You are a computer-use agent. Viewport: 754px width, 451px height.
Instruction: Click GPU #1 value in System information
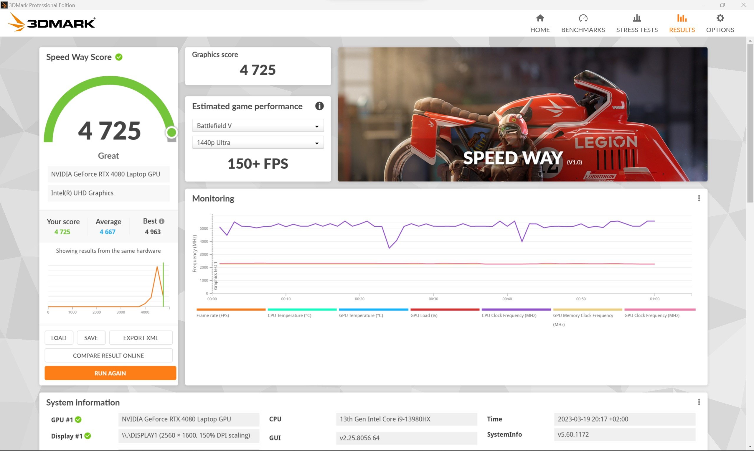(x=189, y=419)
